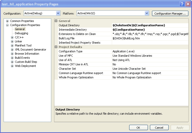192x133 pixels.
Task: Click the Character Set property
Action: click(x=67, y=69)
